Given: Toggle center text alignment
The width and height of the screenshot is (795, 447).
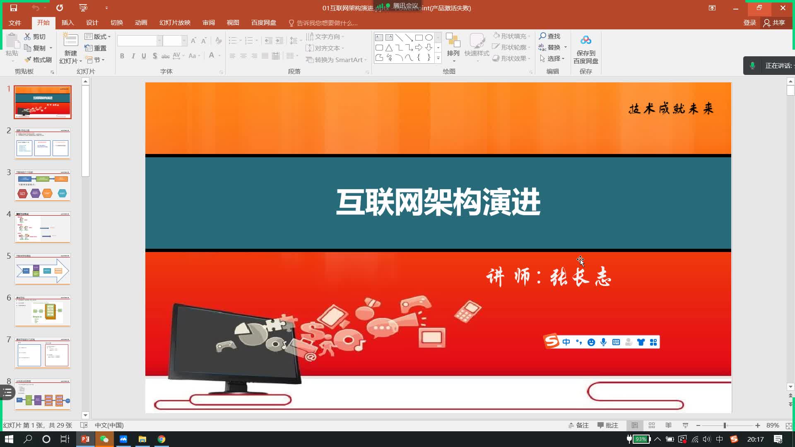Looking at the screenshot, I should [x=243, y=55].
